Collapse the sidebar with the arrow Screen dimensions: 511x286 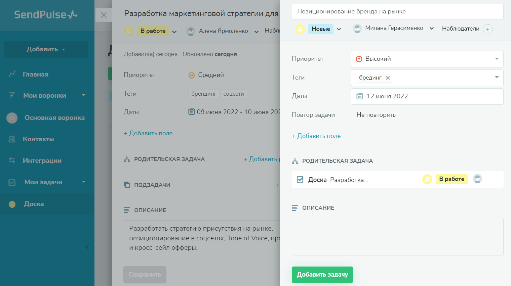pos(87,247)
